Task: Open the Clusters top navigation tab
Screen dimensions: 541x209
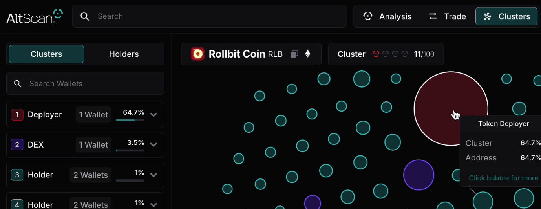Action: (506, 16)
